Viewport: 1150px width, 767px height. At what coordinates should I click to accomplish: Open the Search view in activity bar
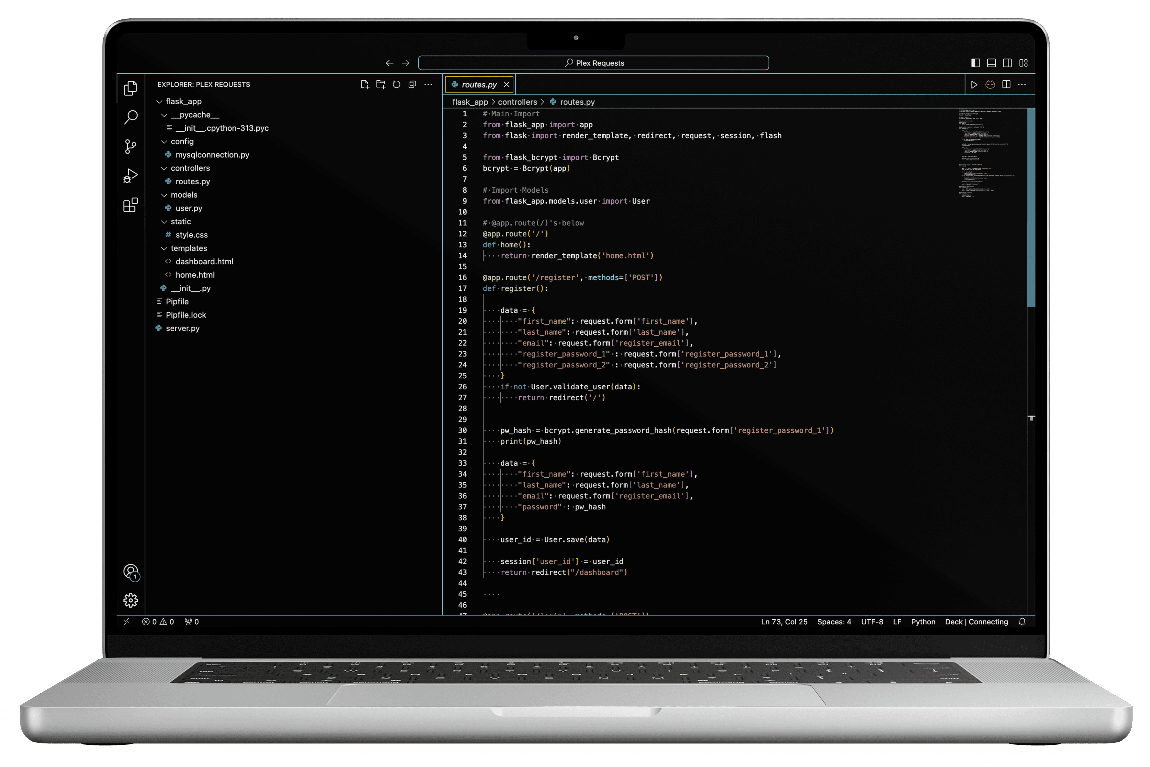[x=131, y=117]
